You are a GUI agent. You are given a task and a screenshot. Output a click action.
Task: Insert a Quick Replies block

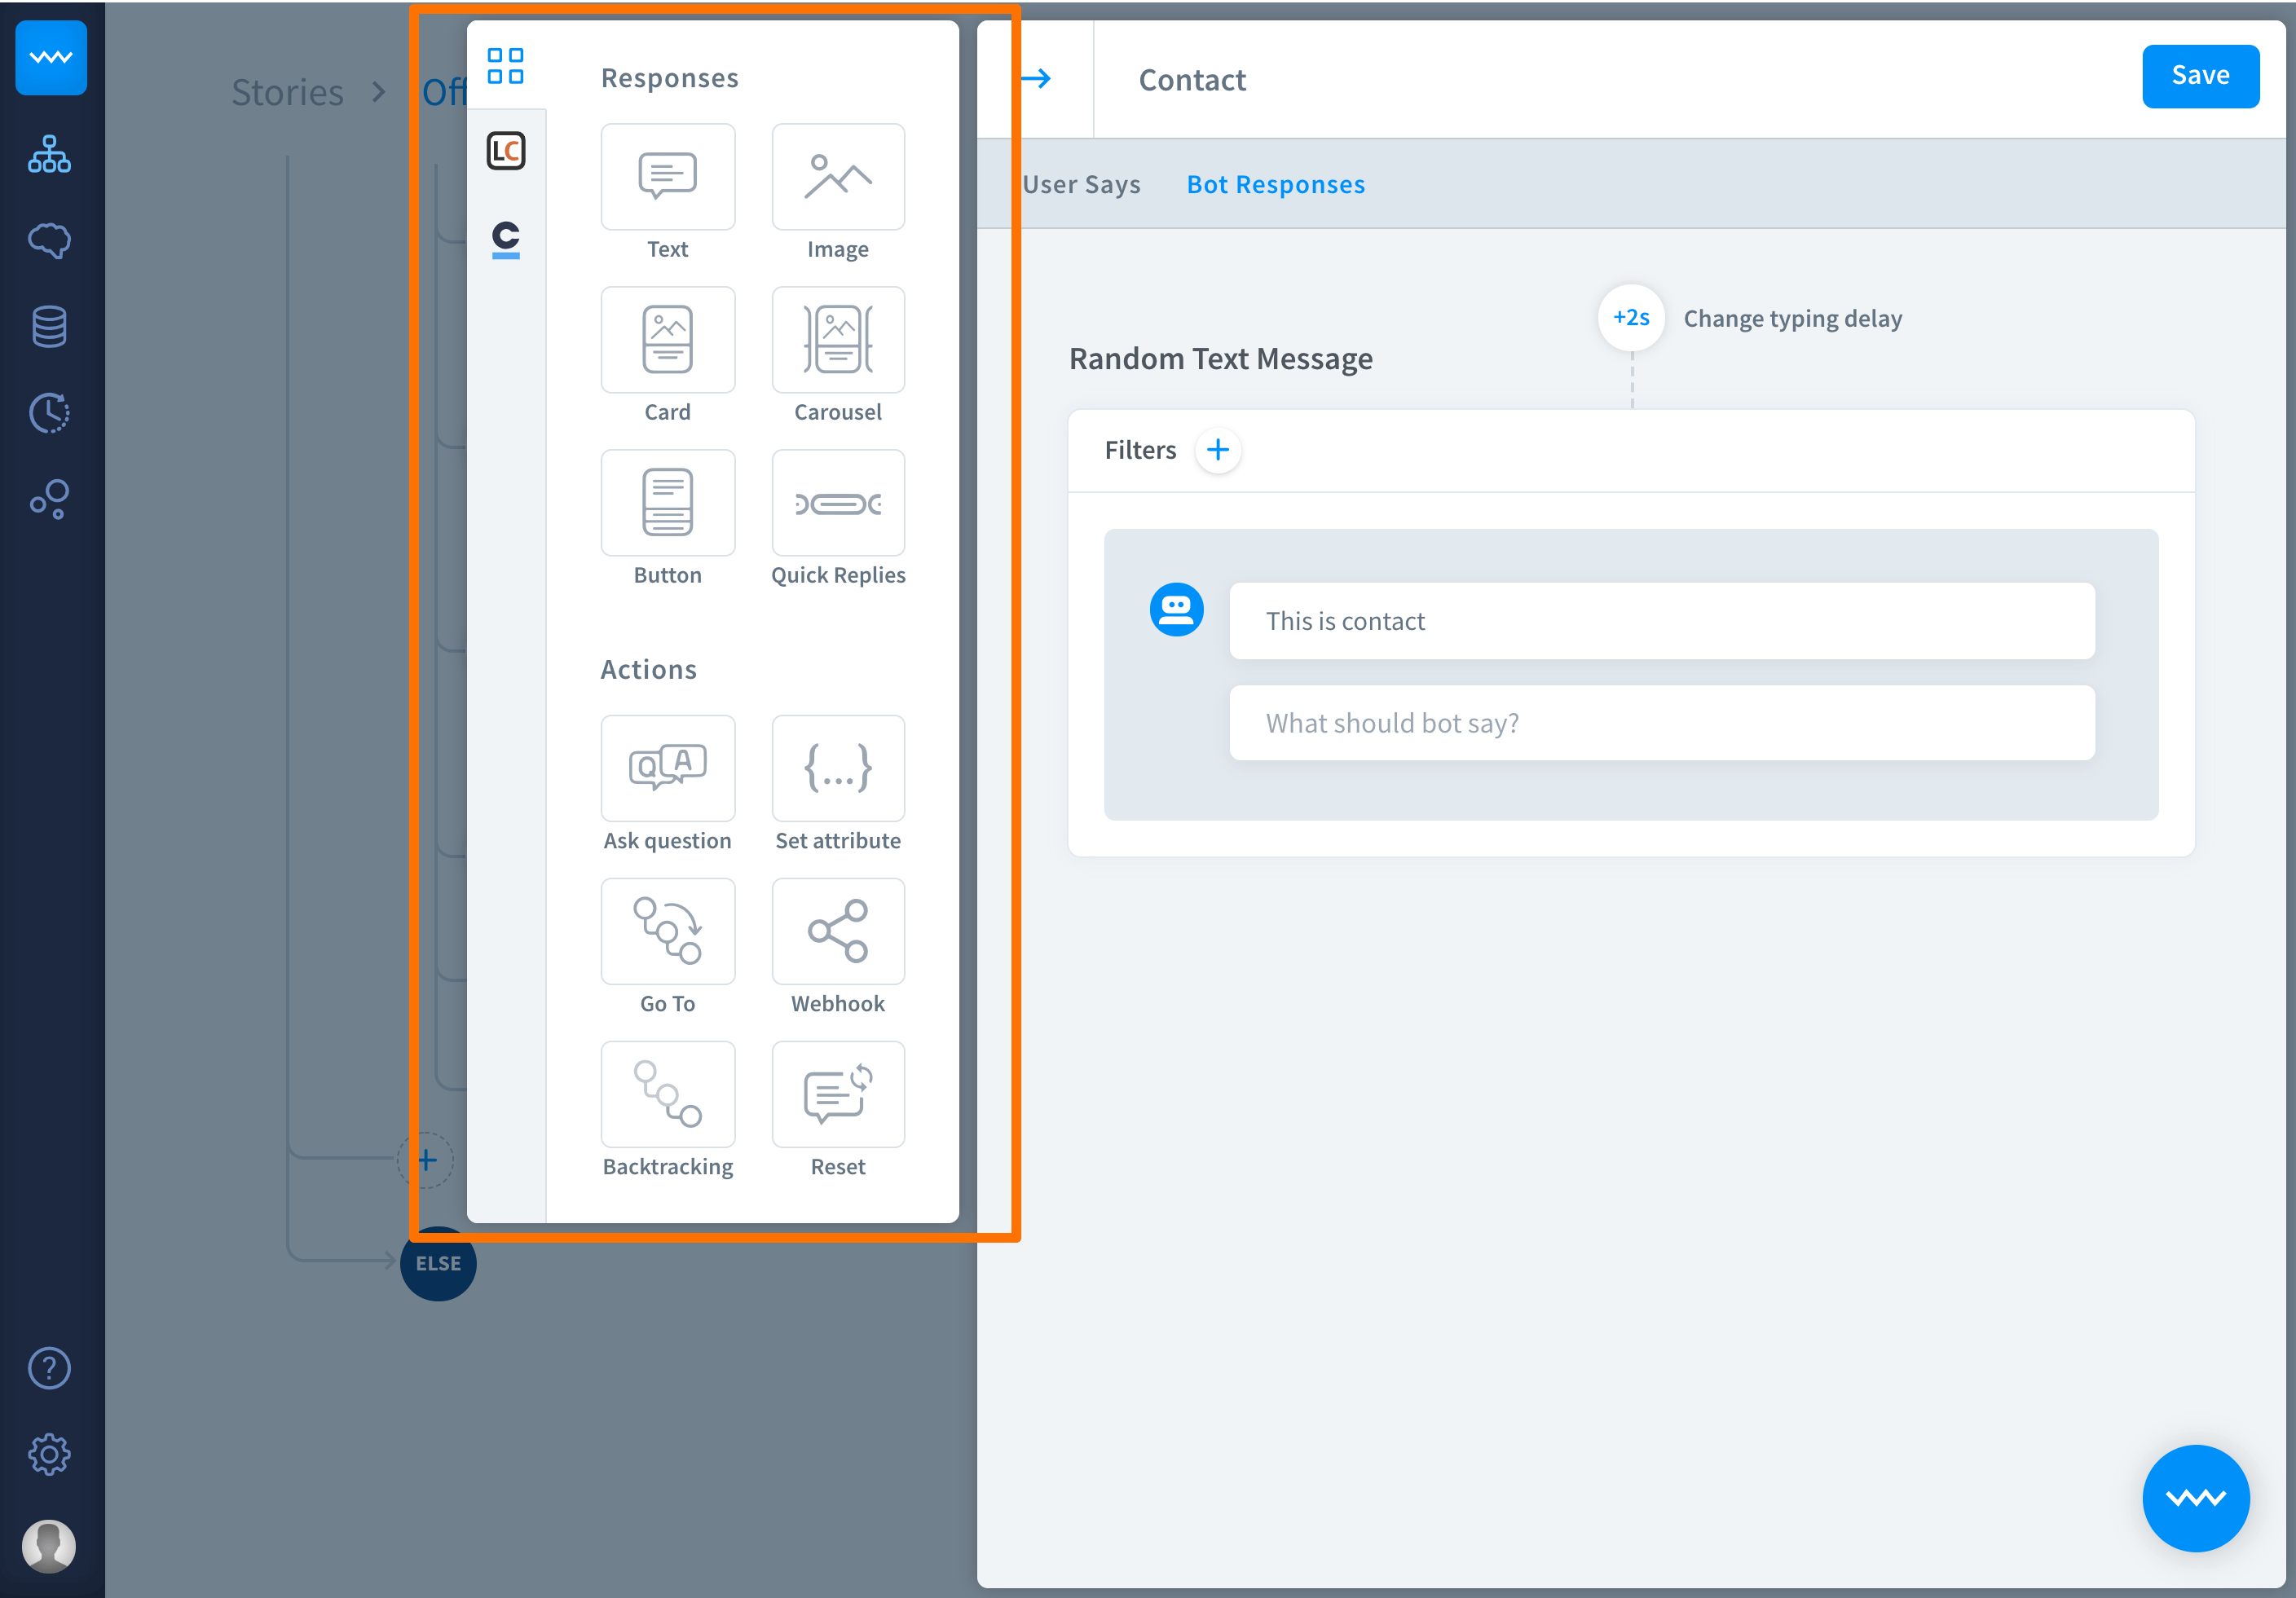pyautogui.click(x=837, y=503)
